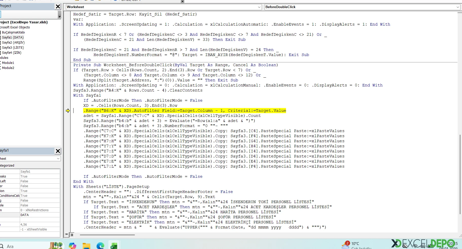Open File Explorer from taskbar
This screenshot has height=249, width=462.
click(x=86, y=246)
